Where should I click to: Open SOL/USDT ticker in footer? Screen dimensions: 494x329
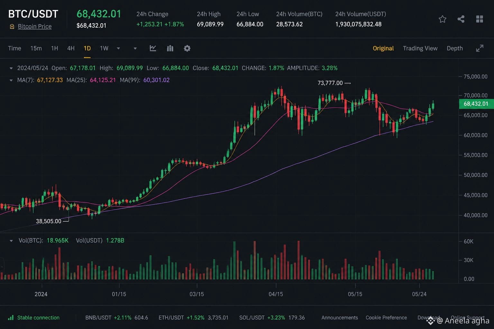click(272, 317)
